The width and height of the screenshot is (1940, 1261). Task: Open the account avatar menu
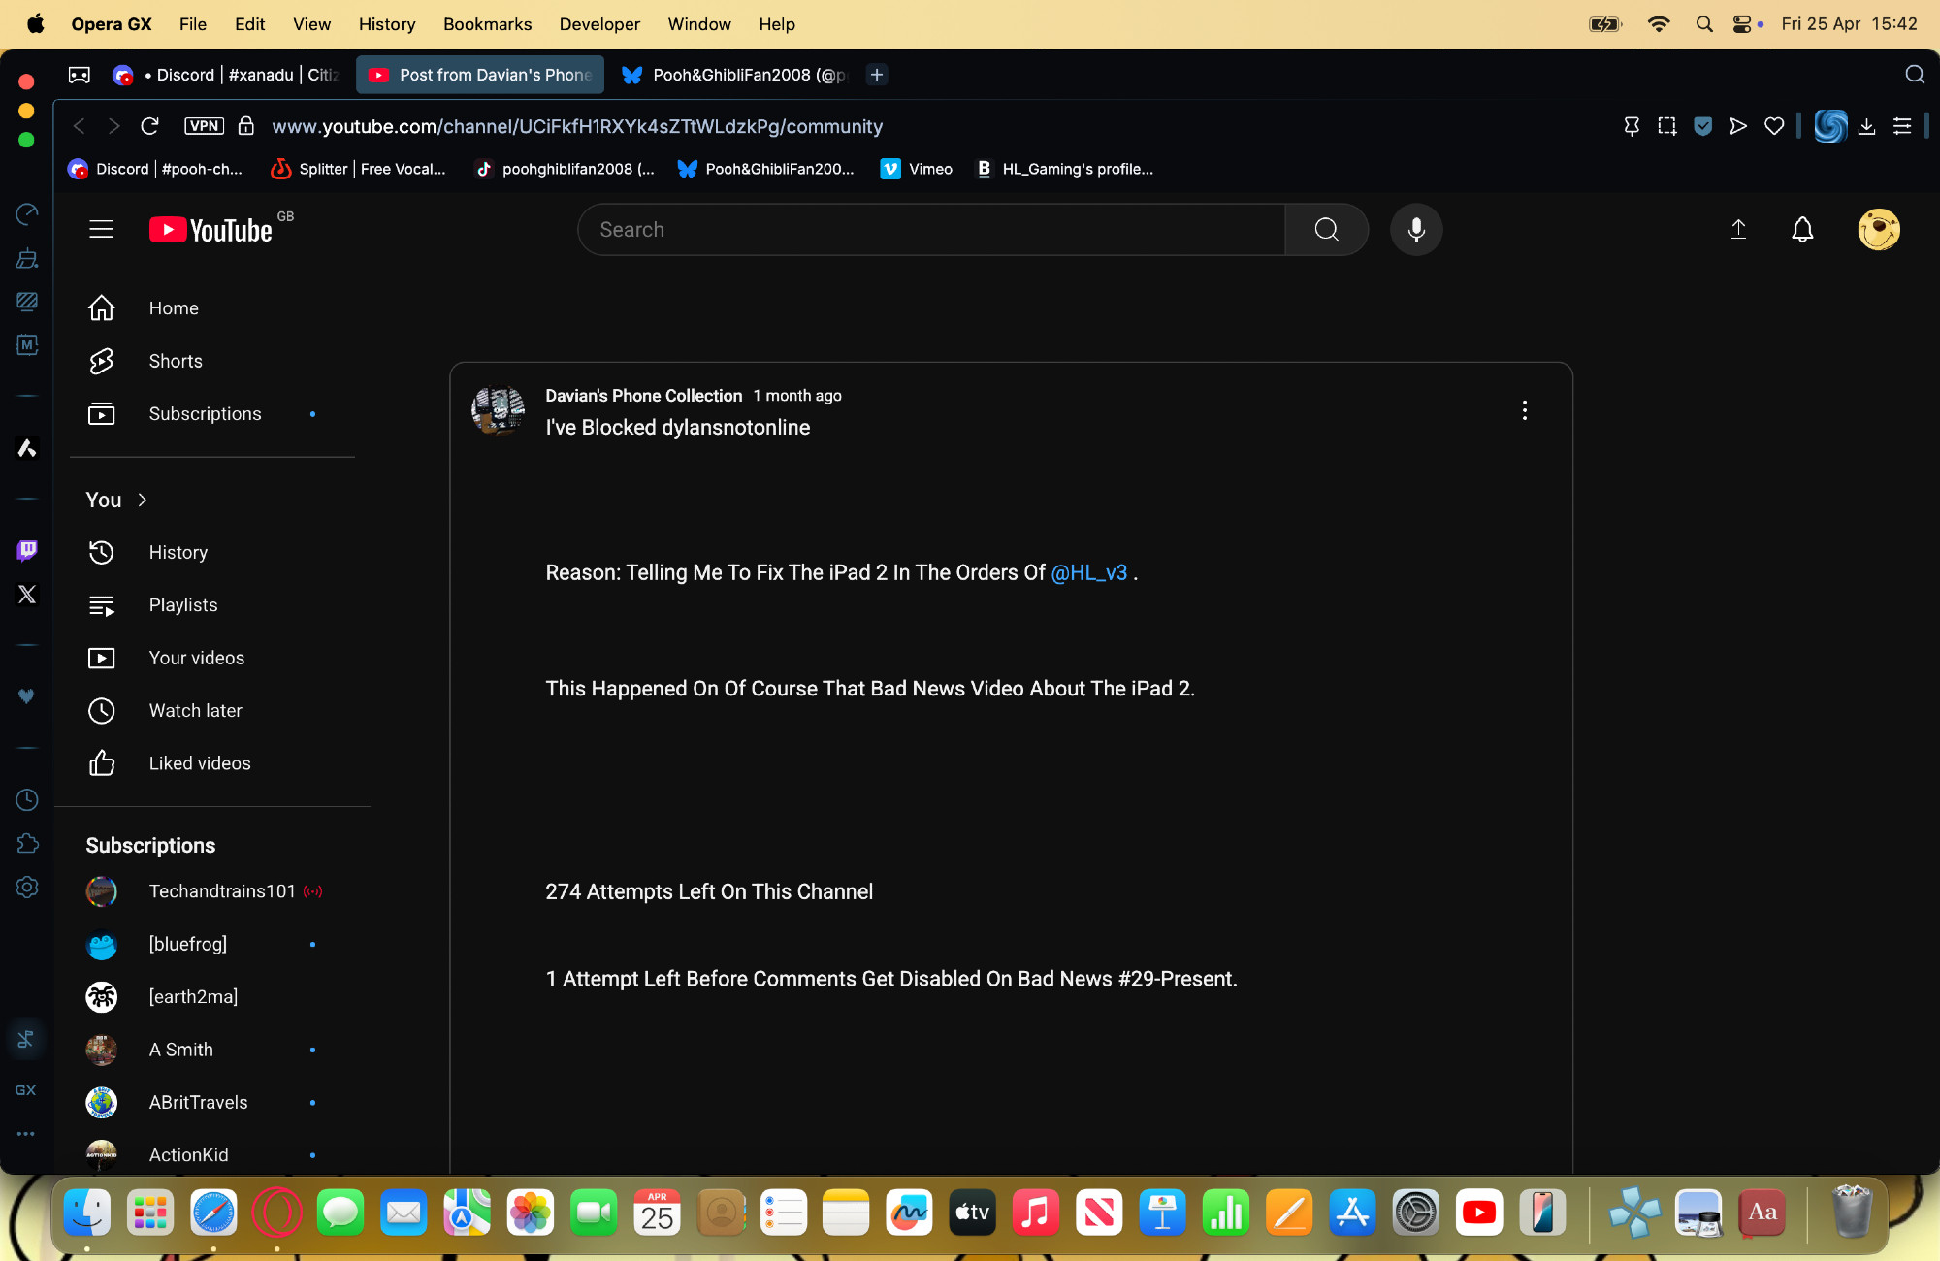tap(1879, 230)
